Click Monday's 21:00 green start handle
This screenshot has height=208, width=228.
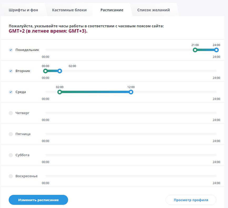point(195,50)
